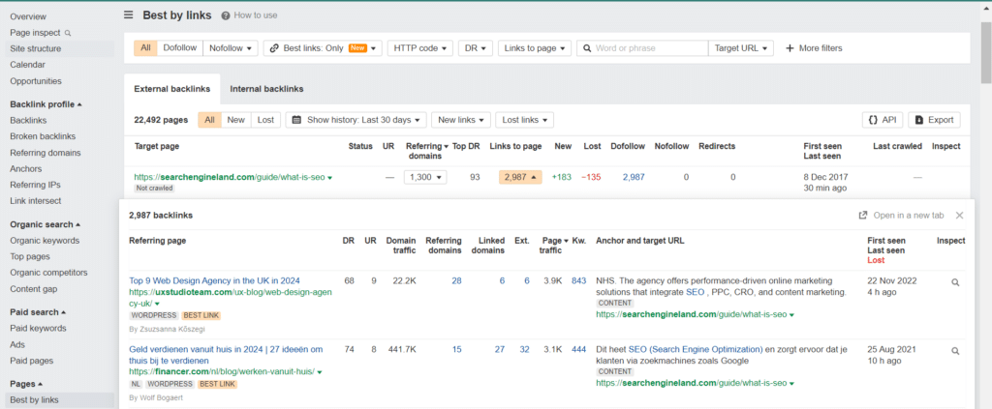Collapse the Organic search section
The width and height of the screenshot is (992, 409).
(46, 224)
